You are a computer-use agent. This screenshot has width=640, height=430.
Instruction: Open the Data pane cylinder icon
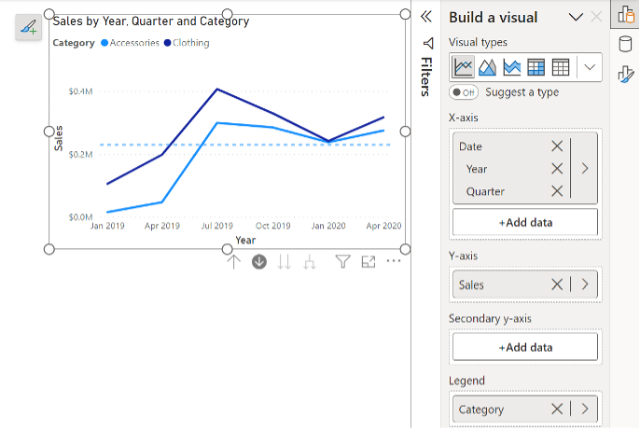(x=625, y=44)
